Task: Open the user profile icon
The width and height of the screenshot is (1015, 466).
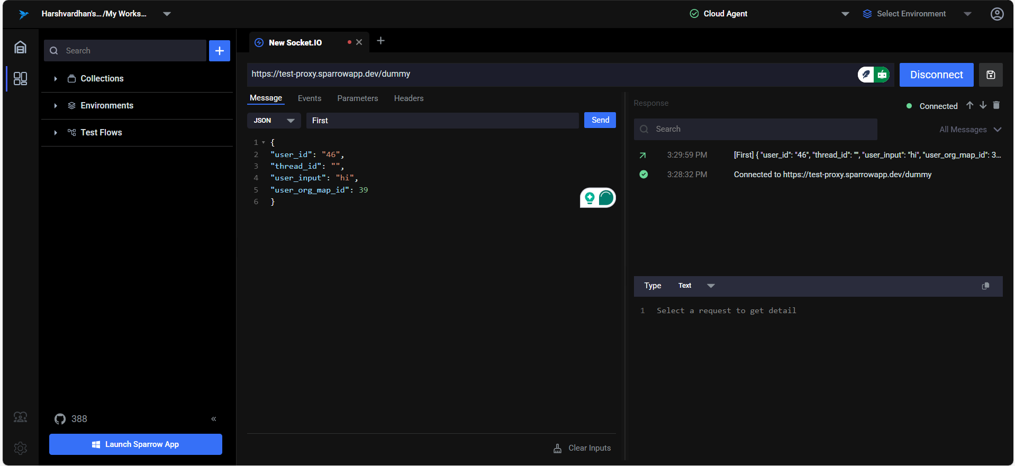Action: tap(997, 14)
